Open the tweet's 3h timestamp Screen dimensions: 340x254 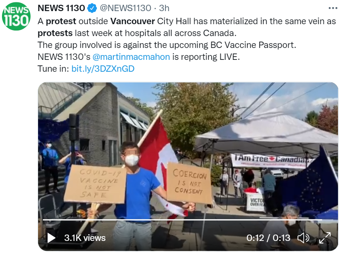(x=164, y=8)
